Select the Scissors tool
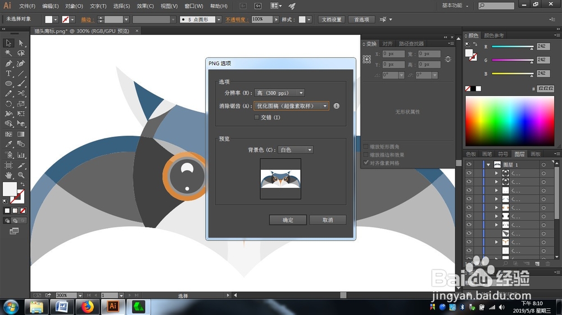The width and height of the screenshot is (562, 315). click(x=21, y=93)
